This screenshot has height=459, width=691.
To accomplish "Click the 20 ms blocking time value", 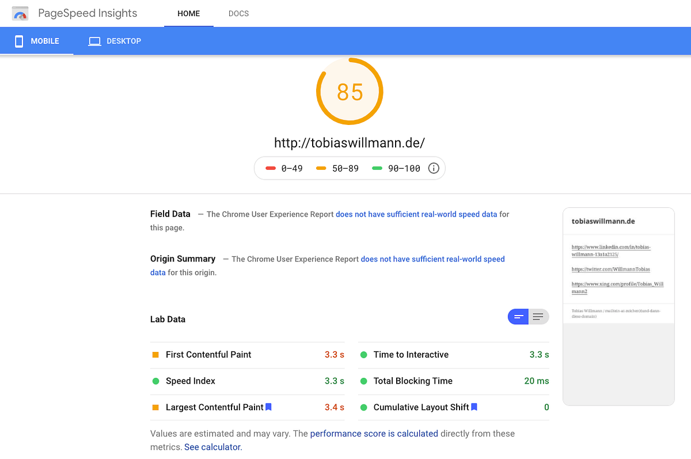I will pyautogui.click(x=537, y=381).
